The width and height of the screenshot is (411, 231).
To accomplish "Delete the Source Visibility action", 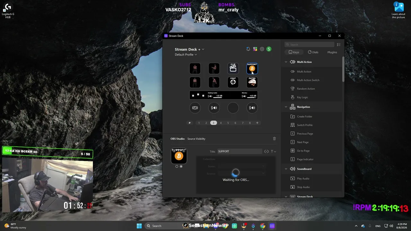I will click(274, 139).
